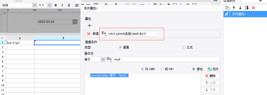This screenshot has width=267, height=95.
Task: Click the 下移 button
Action: (210, 90)
